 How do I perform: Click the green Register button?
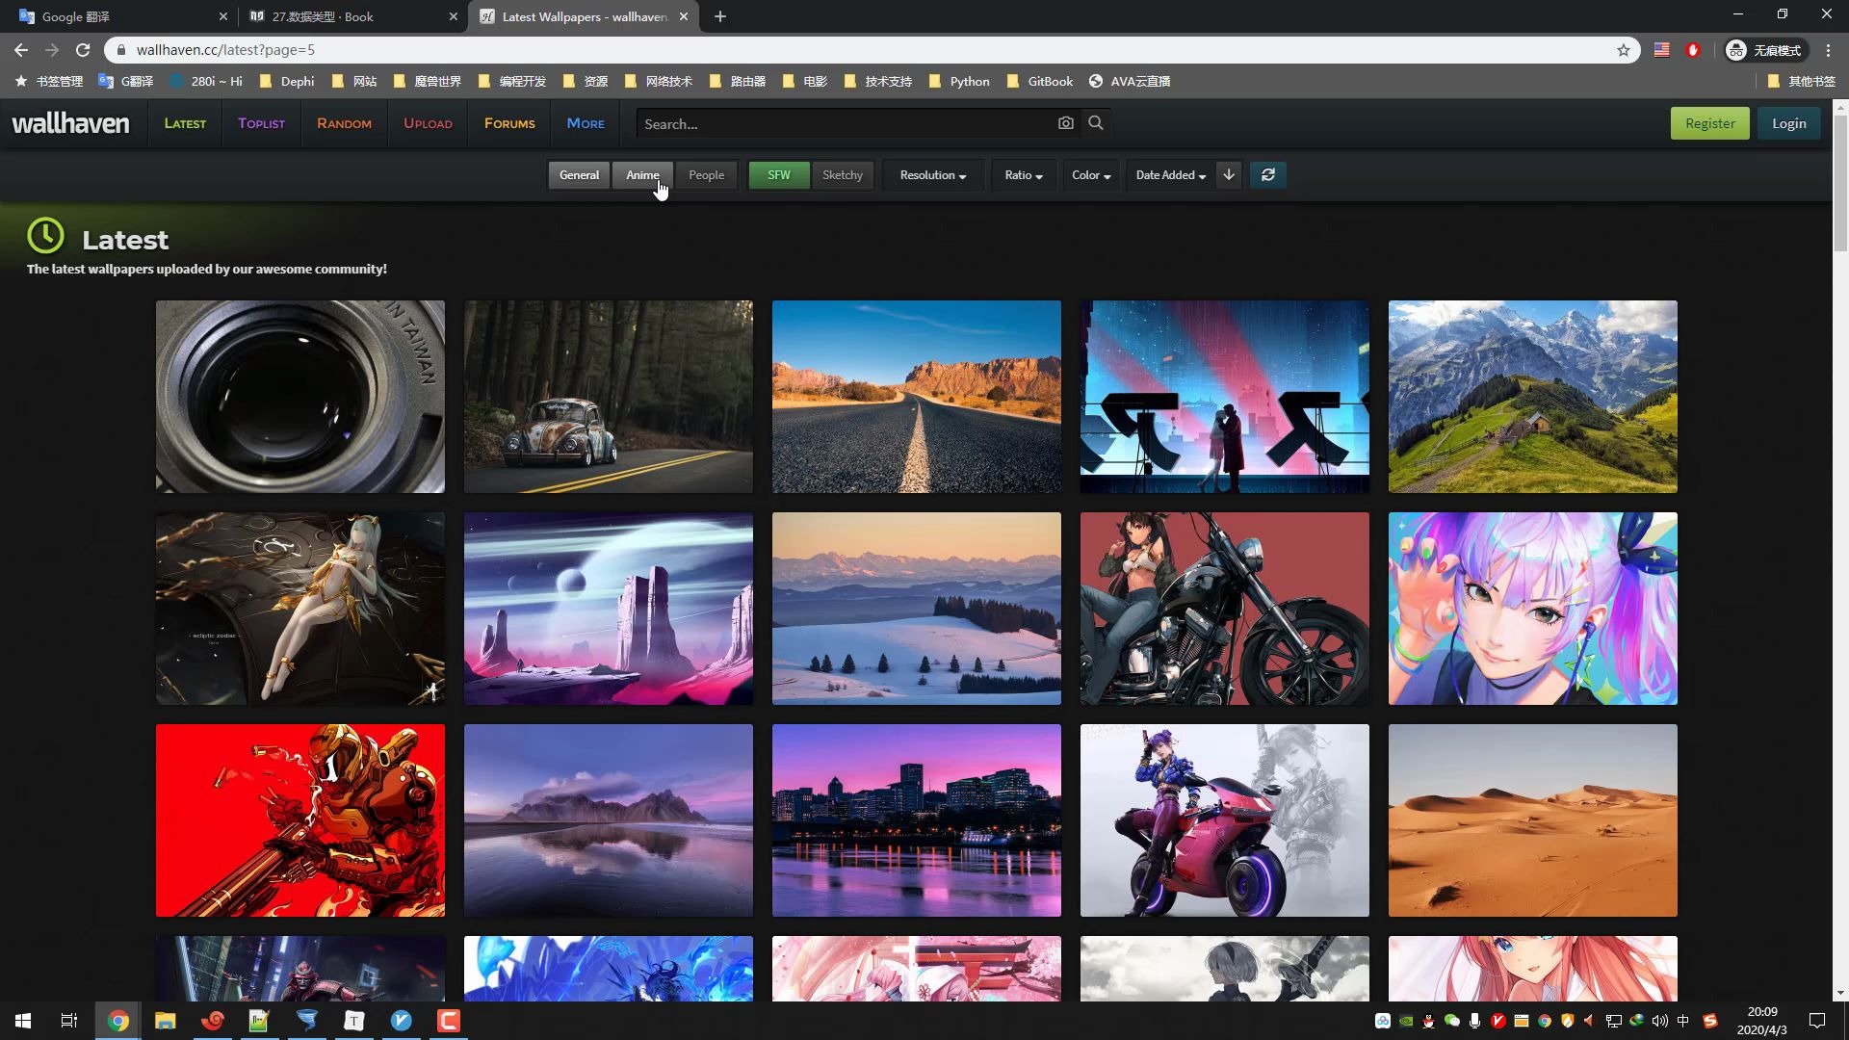click(1709, 123)
